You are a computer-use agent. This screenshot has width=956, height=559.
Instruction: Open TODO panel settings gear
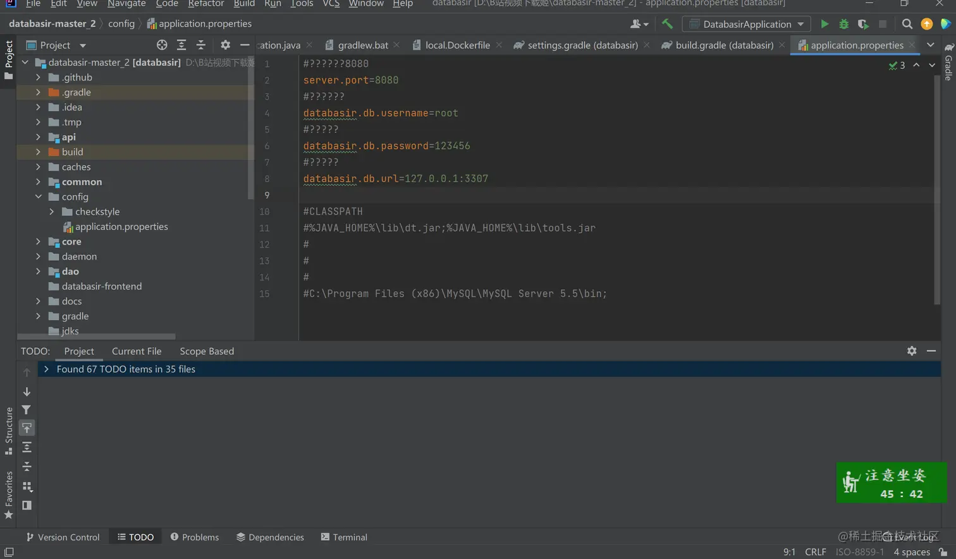(912, 351)
